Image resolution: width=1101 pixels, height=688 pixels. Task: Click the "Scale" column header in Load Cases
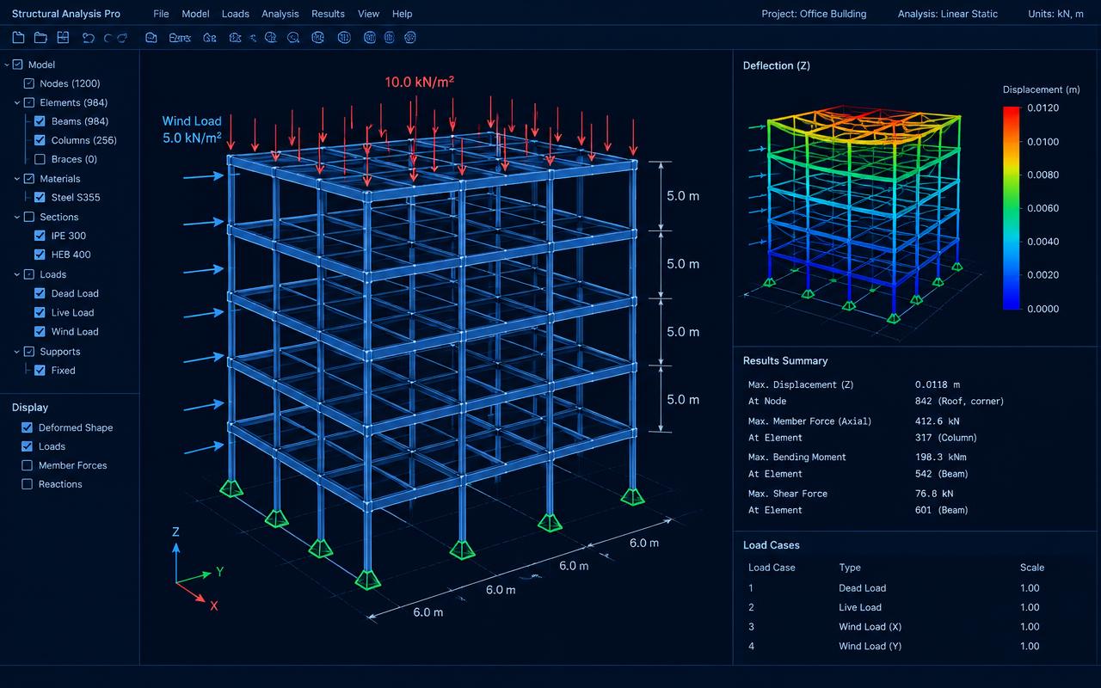click(x=1032, y=568)
